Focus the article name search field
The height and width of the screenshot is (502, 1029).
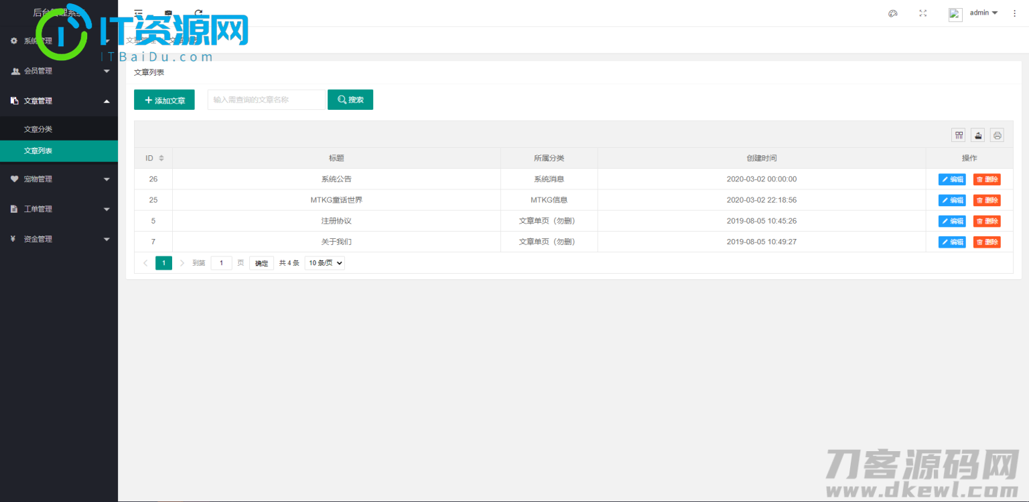coord(266,100)
